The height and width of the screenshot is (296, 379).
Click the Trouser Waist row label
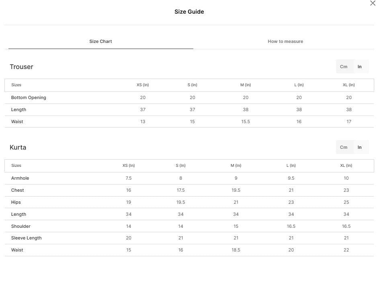click(x=17, y=122)
